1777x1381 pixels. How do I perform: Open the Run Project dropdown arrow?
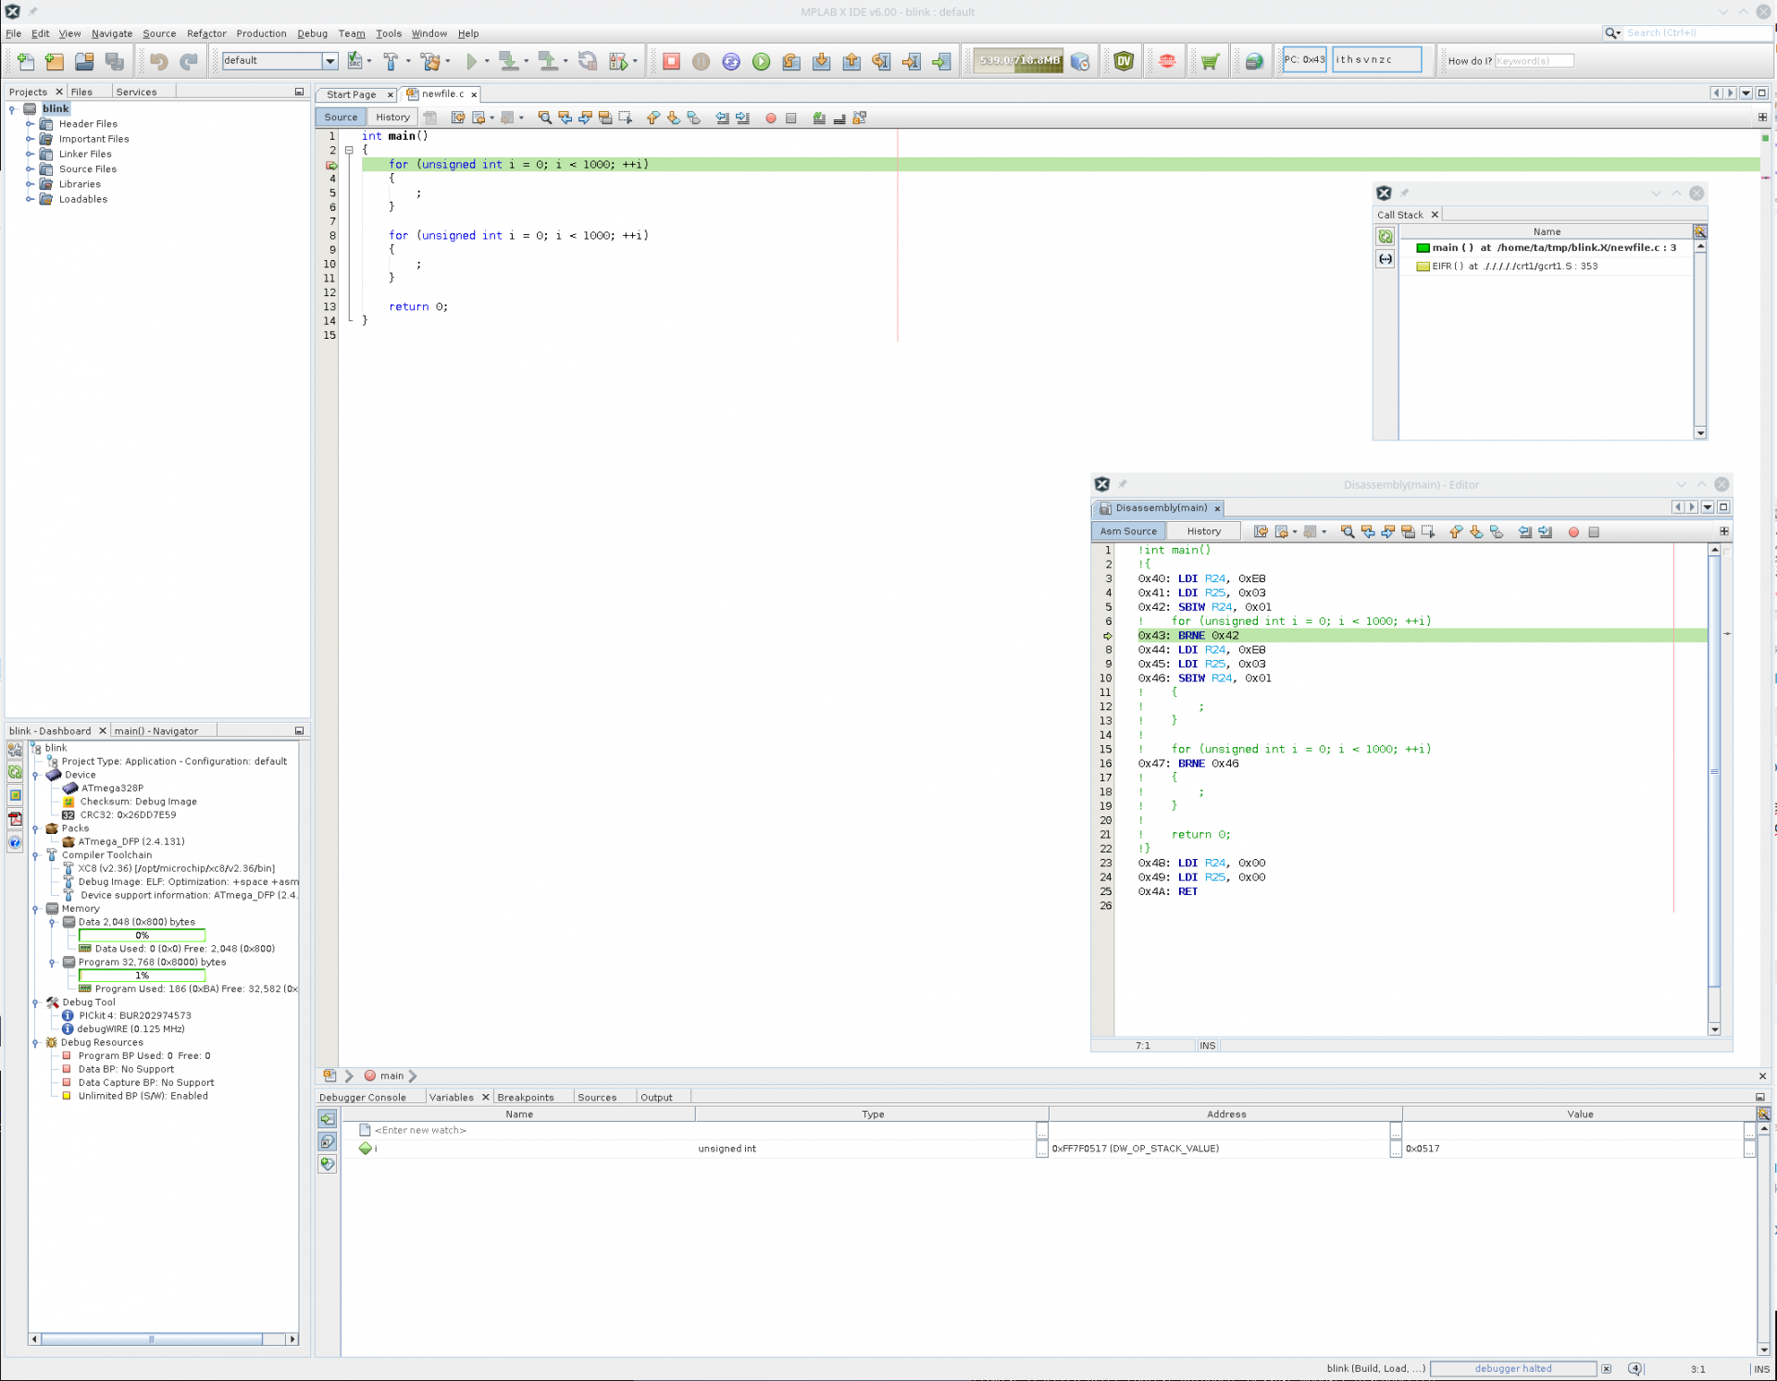487,61
